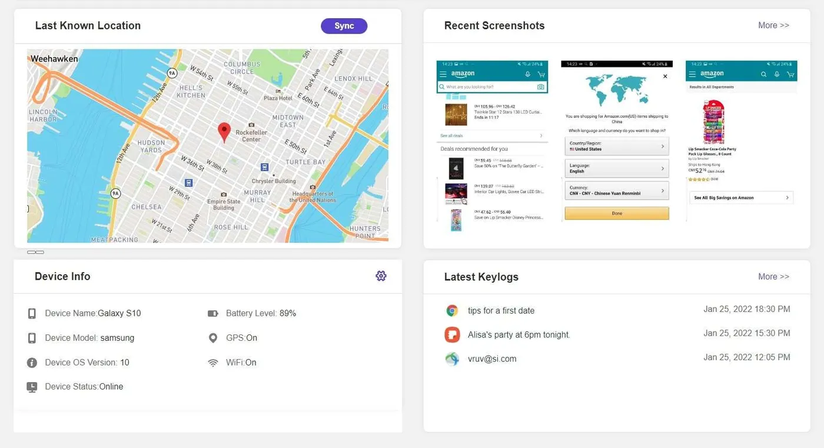Expand Language English selector
824x448 pixels.
coord(617,168)
